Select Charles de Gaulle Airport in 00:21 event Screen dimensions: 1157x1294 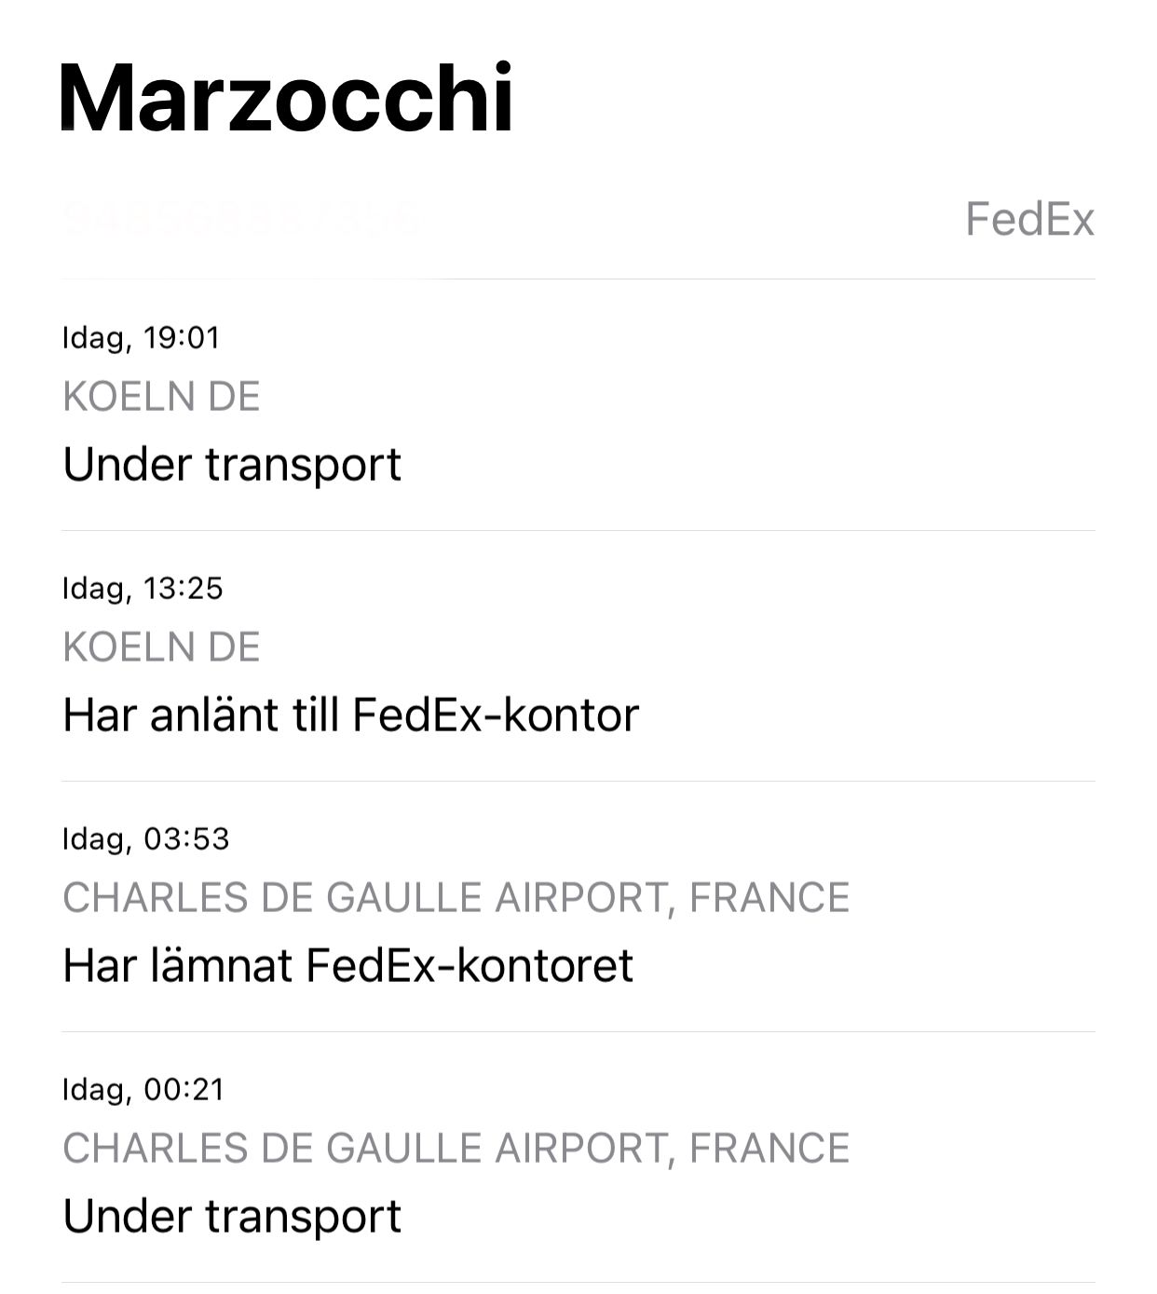click(456, 1149)
